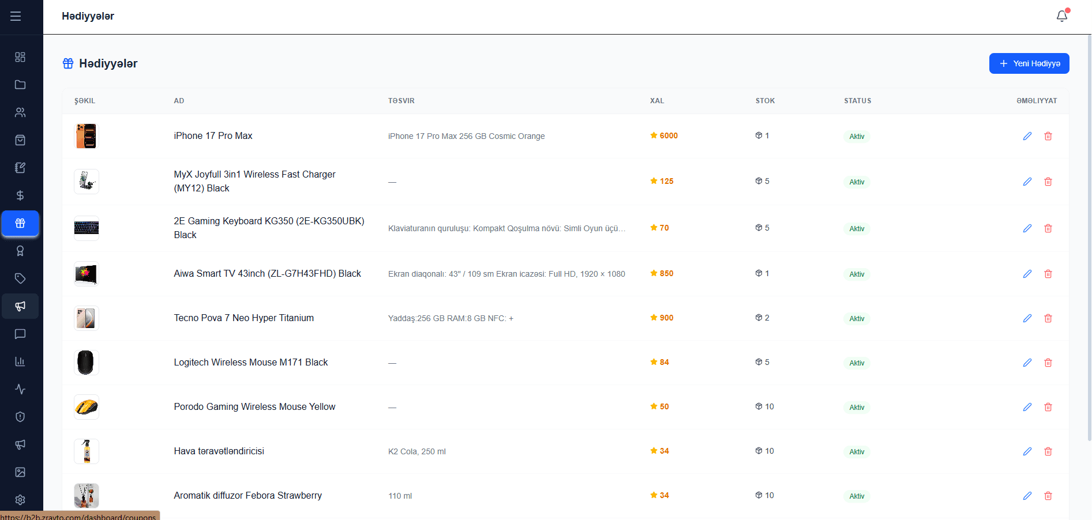Open the bar chart icon in the sidebar
Viewport: 1092px width, 520px height.
20,361
